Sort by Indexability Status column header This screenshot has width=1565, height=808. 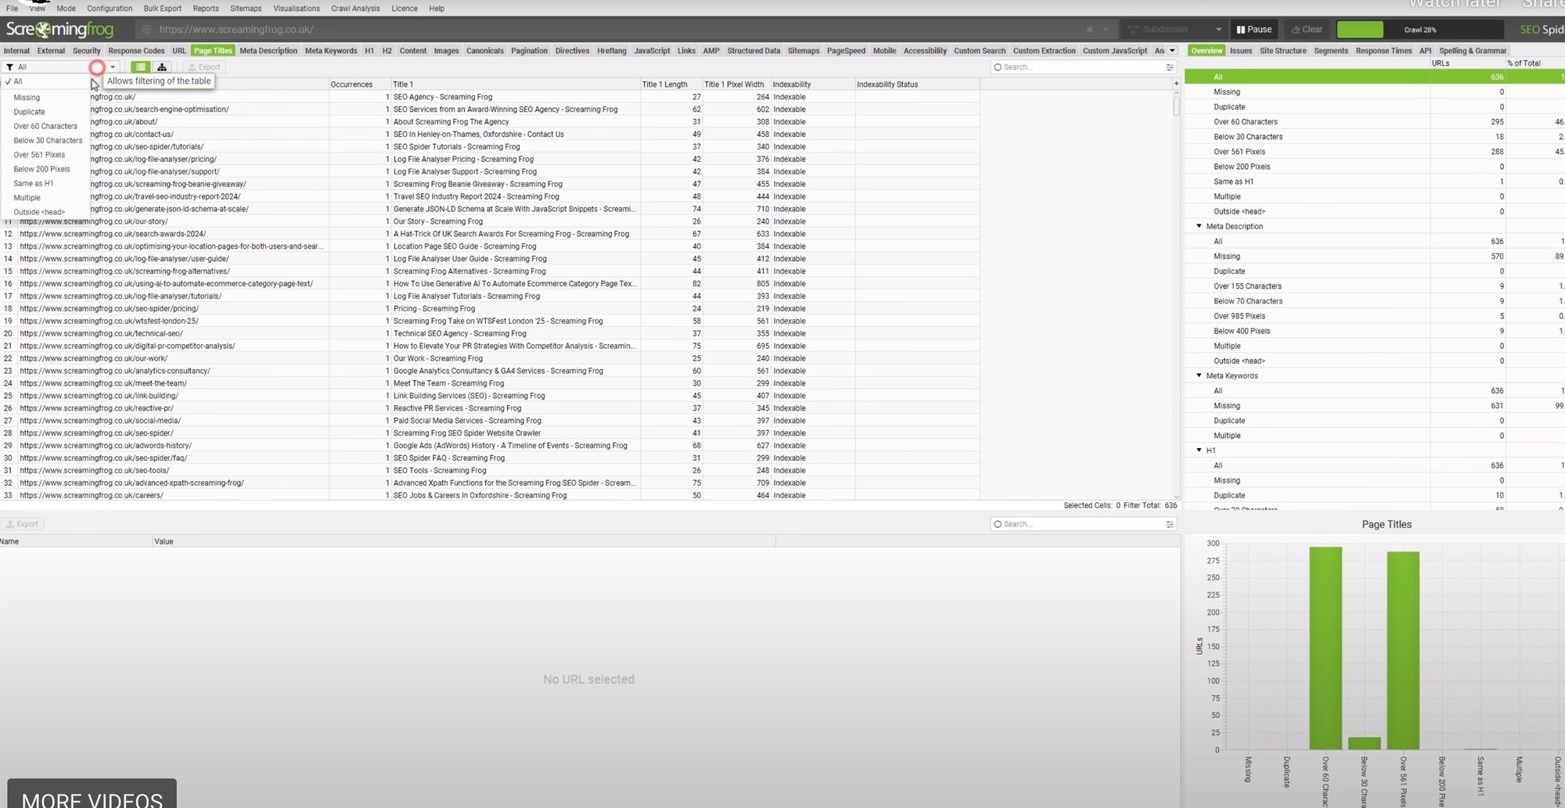click(x=917, y=84)
